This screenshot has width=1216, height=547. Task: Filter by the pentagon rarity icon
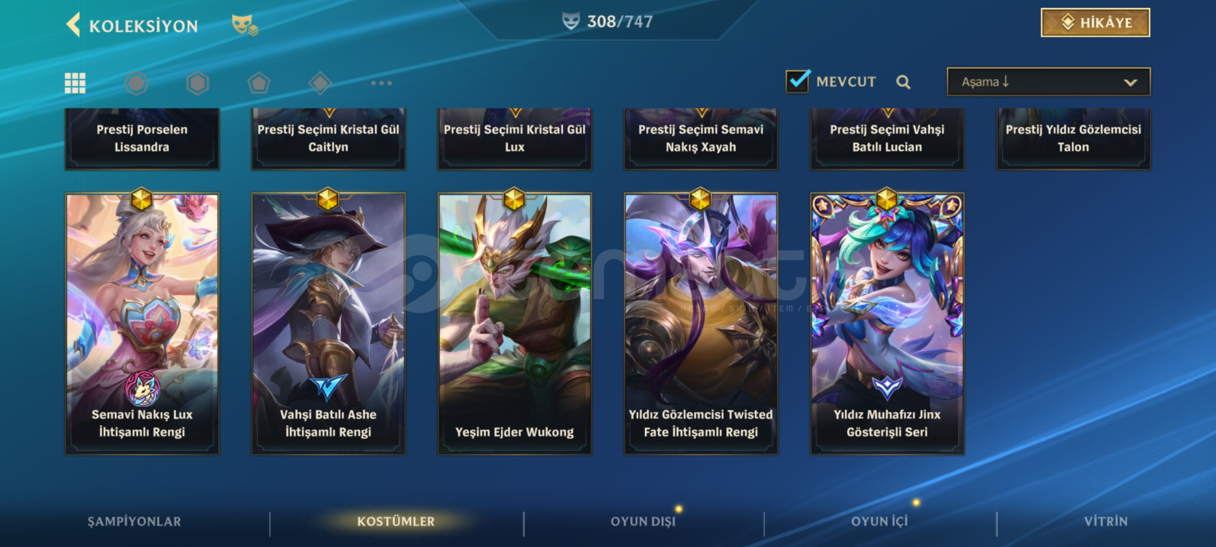[259, 83]
